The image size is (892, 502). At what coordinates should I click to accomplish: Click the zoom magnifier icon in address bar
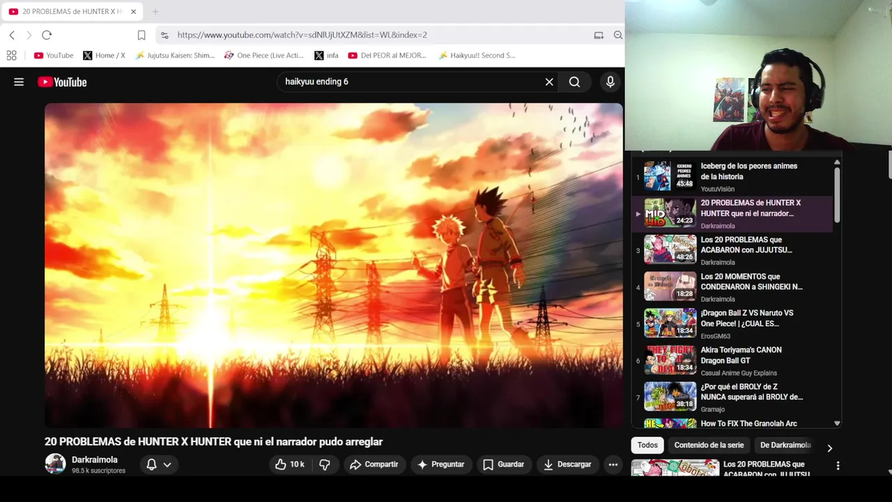click(618, 35)
